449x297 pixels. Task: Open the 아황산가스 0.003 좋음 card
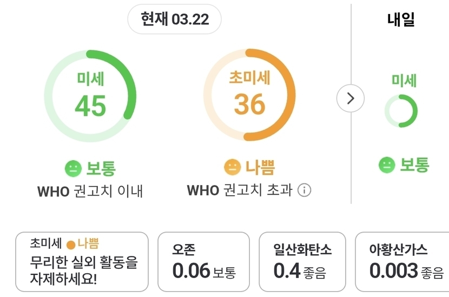[402, 262]
